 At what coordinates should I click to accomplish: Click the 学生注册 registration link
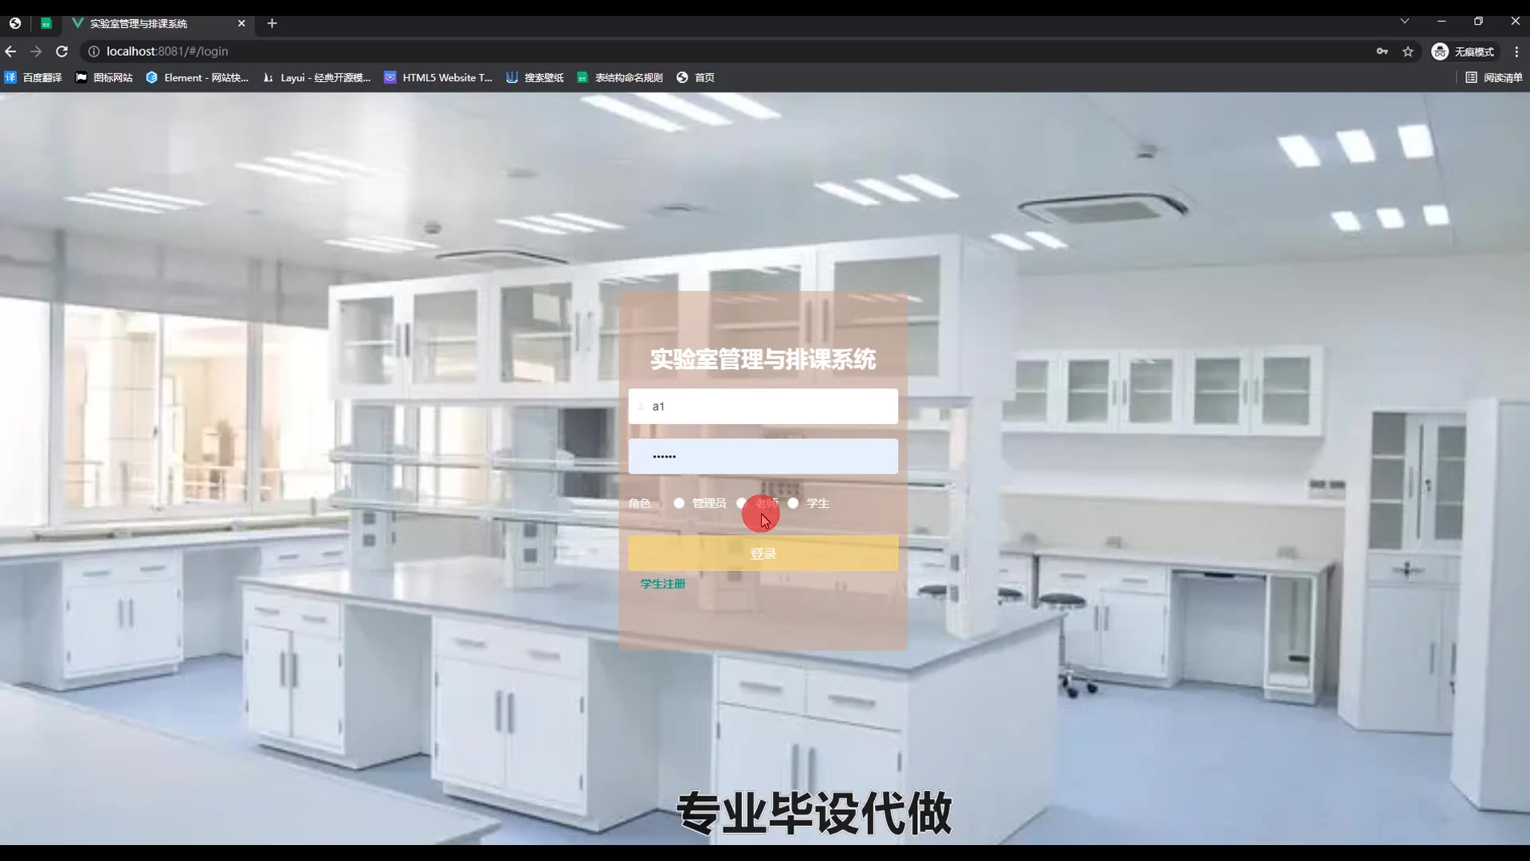662,584
